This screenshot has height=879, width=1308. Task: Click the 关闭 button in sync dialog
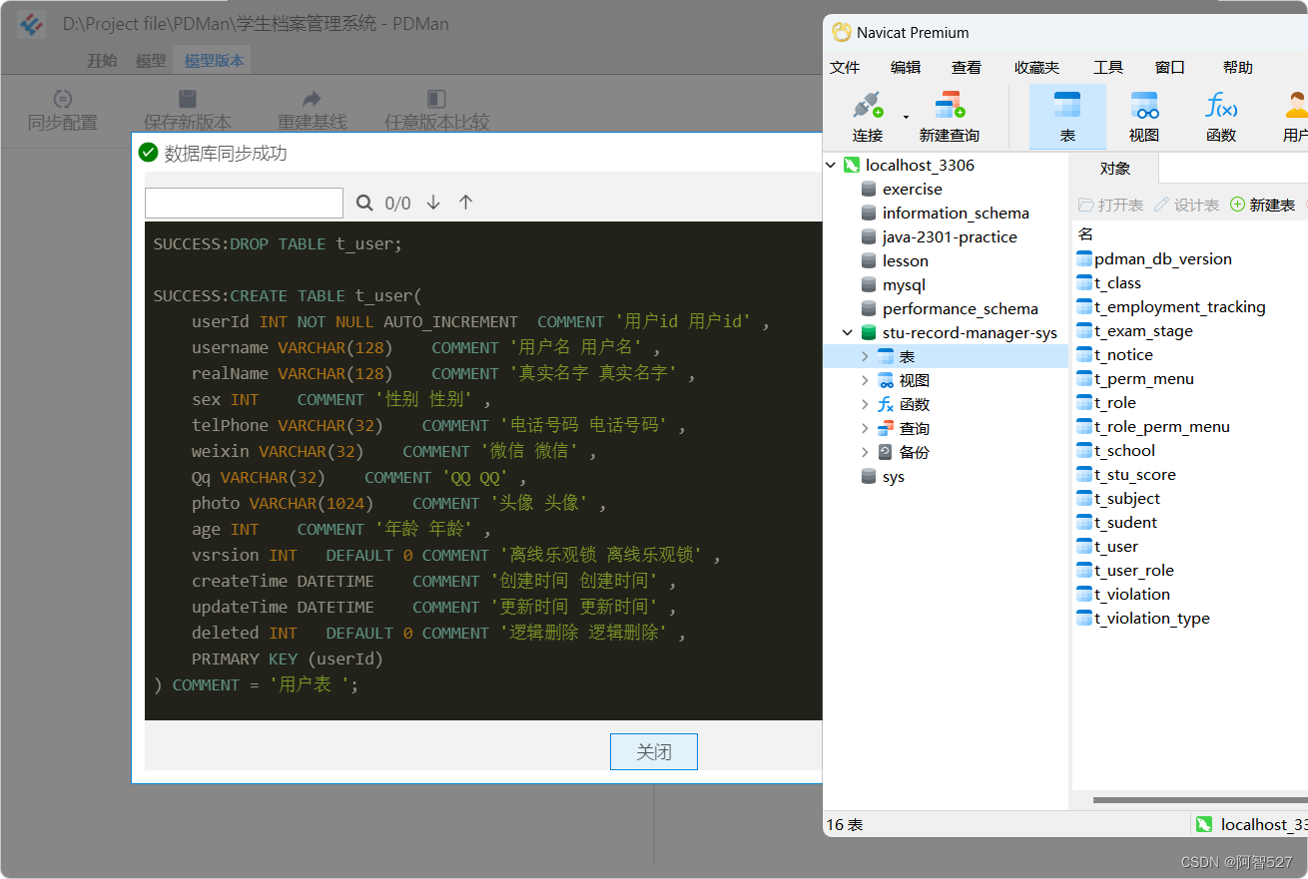pos(654,752)
